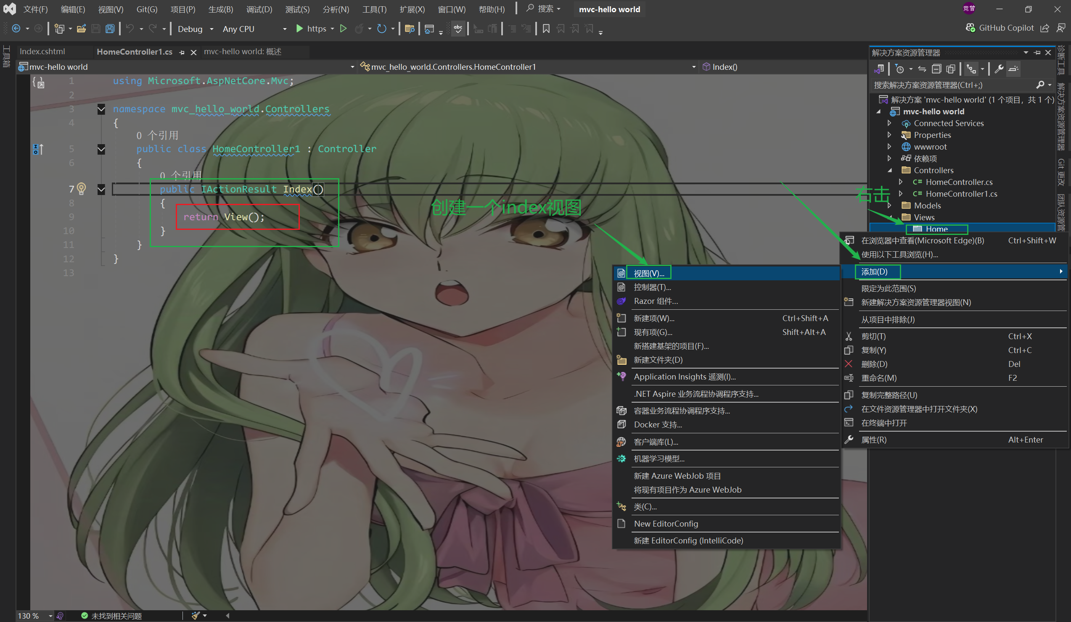1071x622 pixels.
Task: Click the bookmark icon in the toolbar
Action: point(546,29)
